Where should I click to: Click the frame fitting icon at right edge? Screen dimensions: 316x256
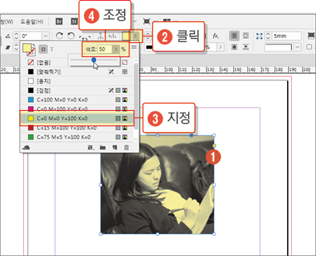click(312, 36)
